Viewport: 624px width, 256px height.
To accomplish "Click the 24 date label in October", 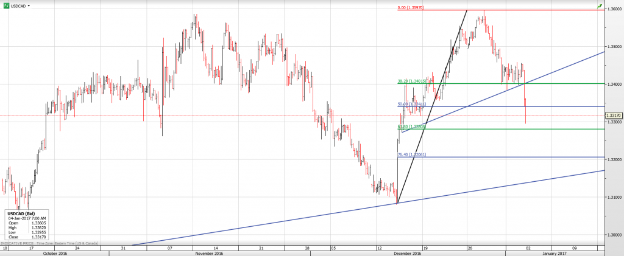I will 77,248.
